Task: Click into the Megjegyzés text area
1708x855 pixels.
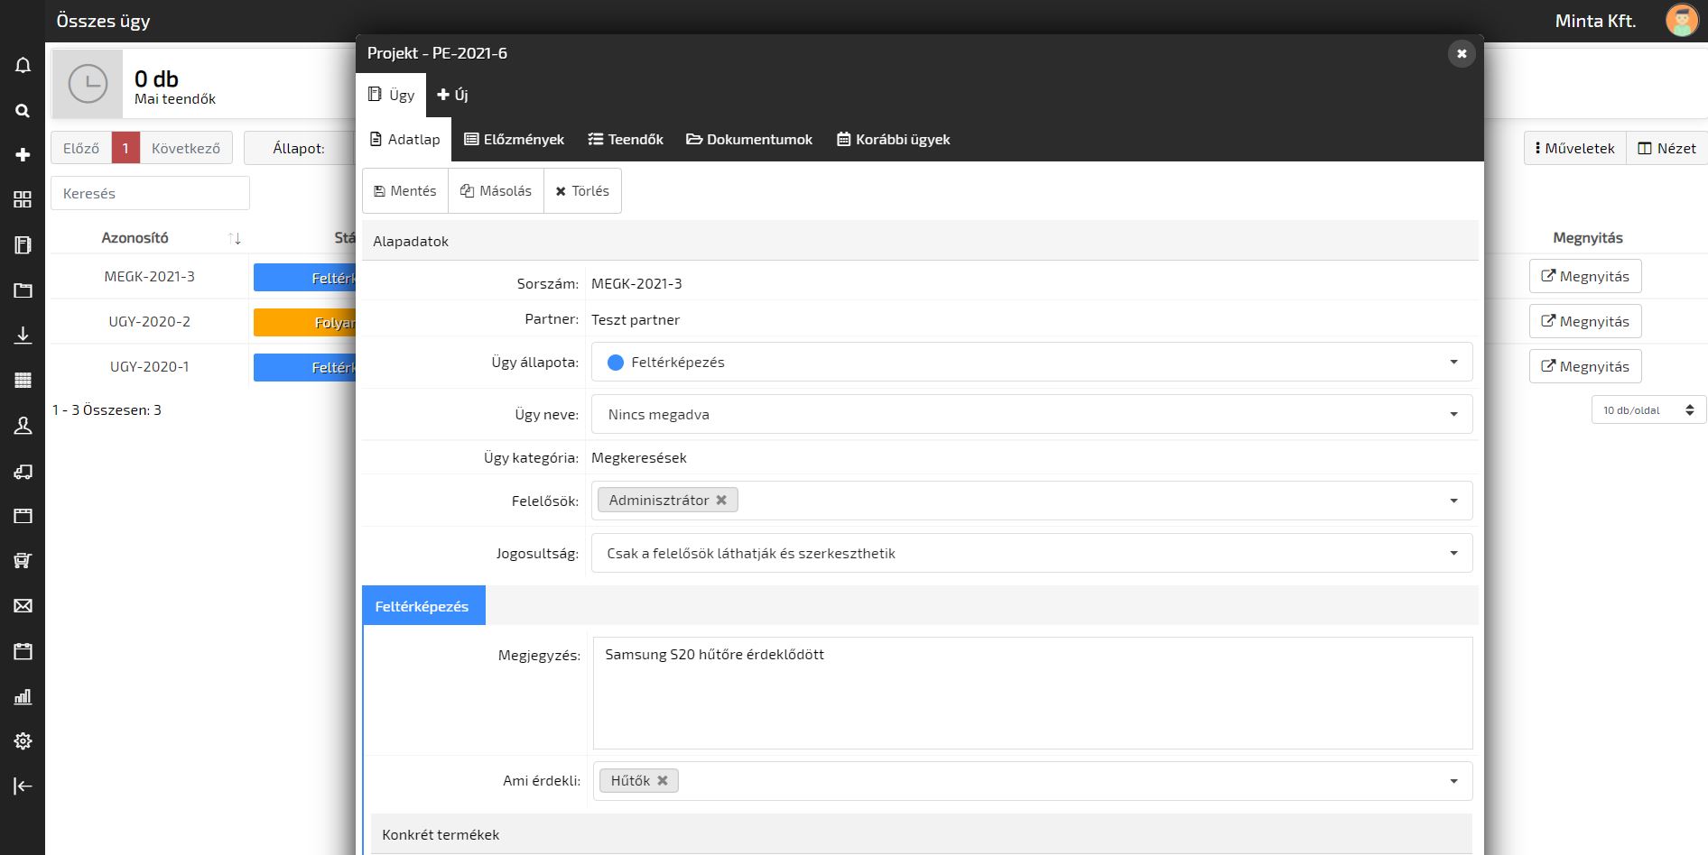Action: [1032, 693]
